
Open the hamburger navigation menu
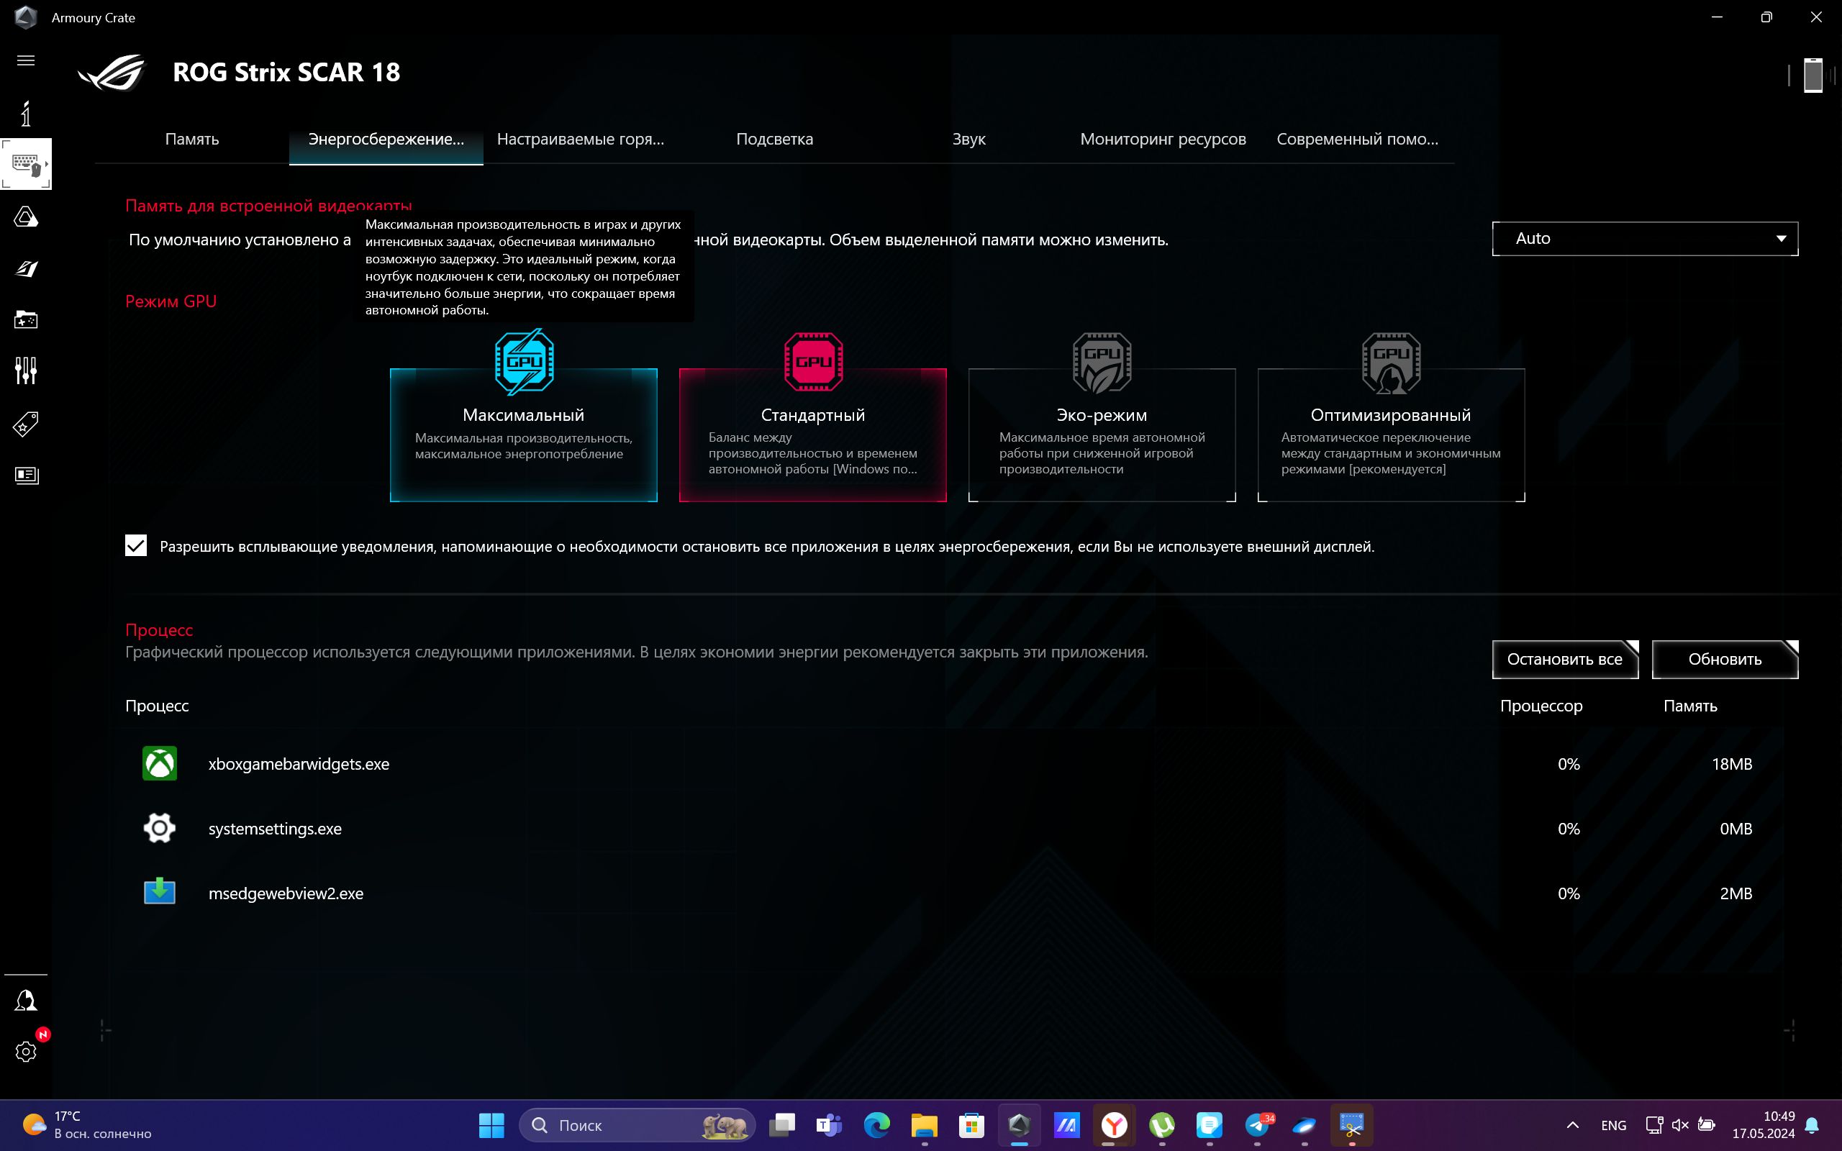[26, 60]
